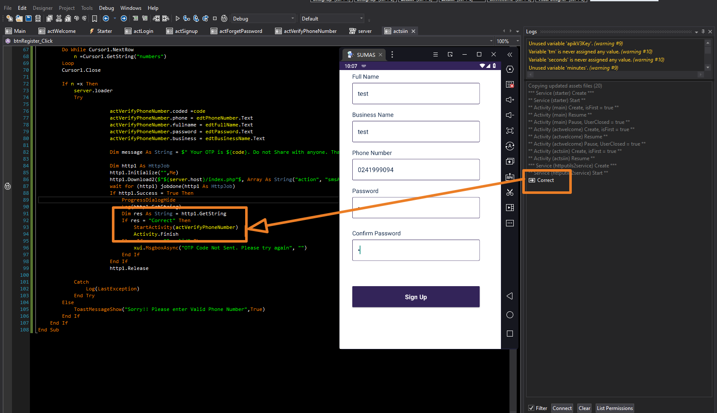Image resolution: width=717 pixels, height=413 pixels.
Task: Open the Debug build configuration dropdown
Action: pos(263,19)
